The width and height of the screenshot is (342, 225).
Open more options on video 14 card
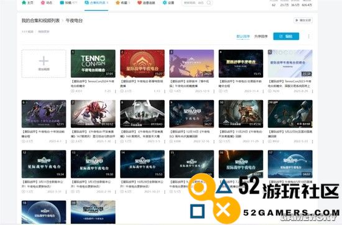[x=165, y=191]
